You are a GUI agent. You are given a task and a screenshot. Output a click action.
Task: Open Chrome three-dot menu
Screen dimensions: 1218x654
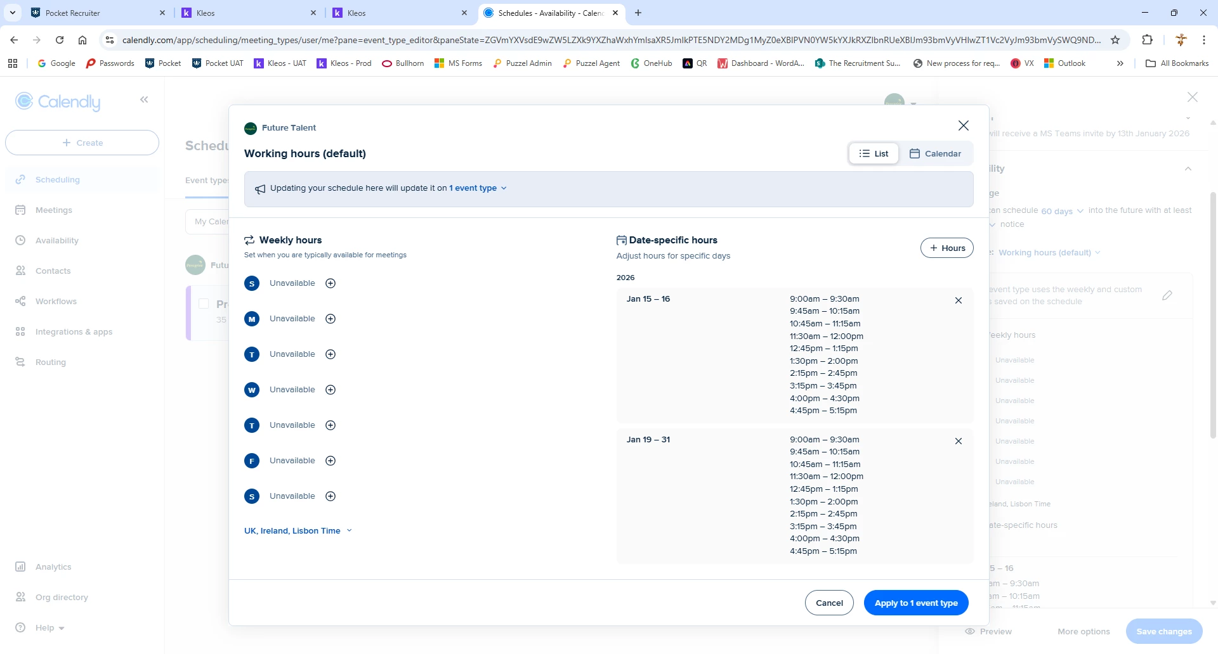tap(1204, 40)
